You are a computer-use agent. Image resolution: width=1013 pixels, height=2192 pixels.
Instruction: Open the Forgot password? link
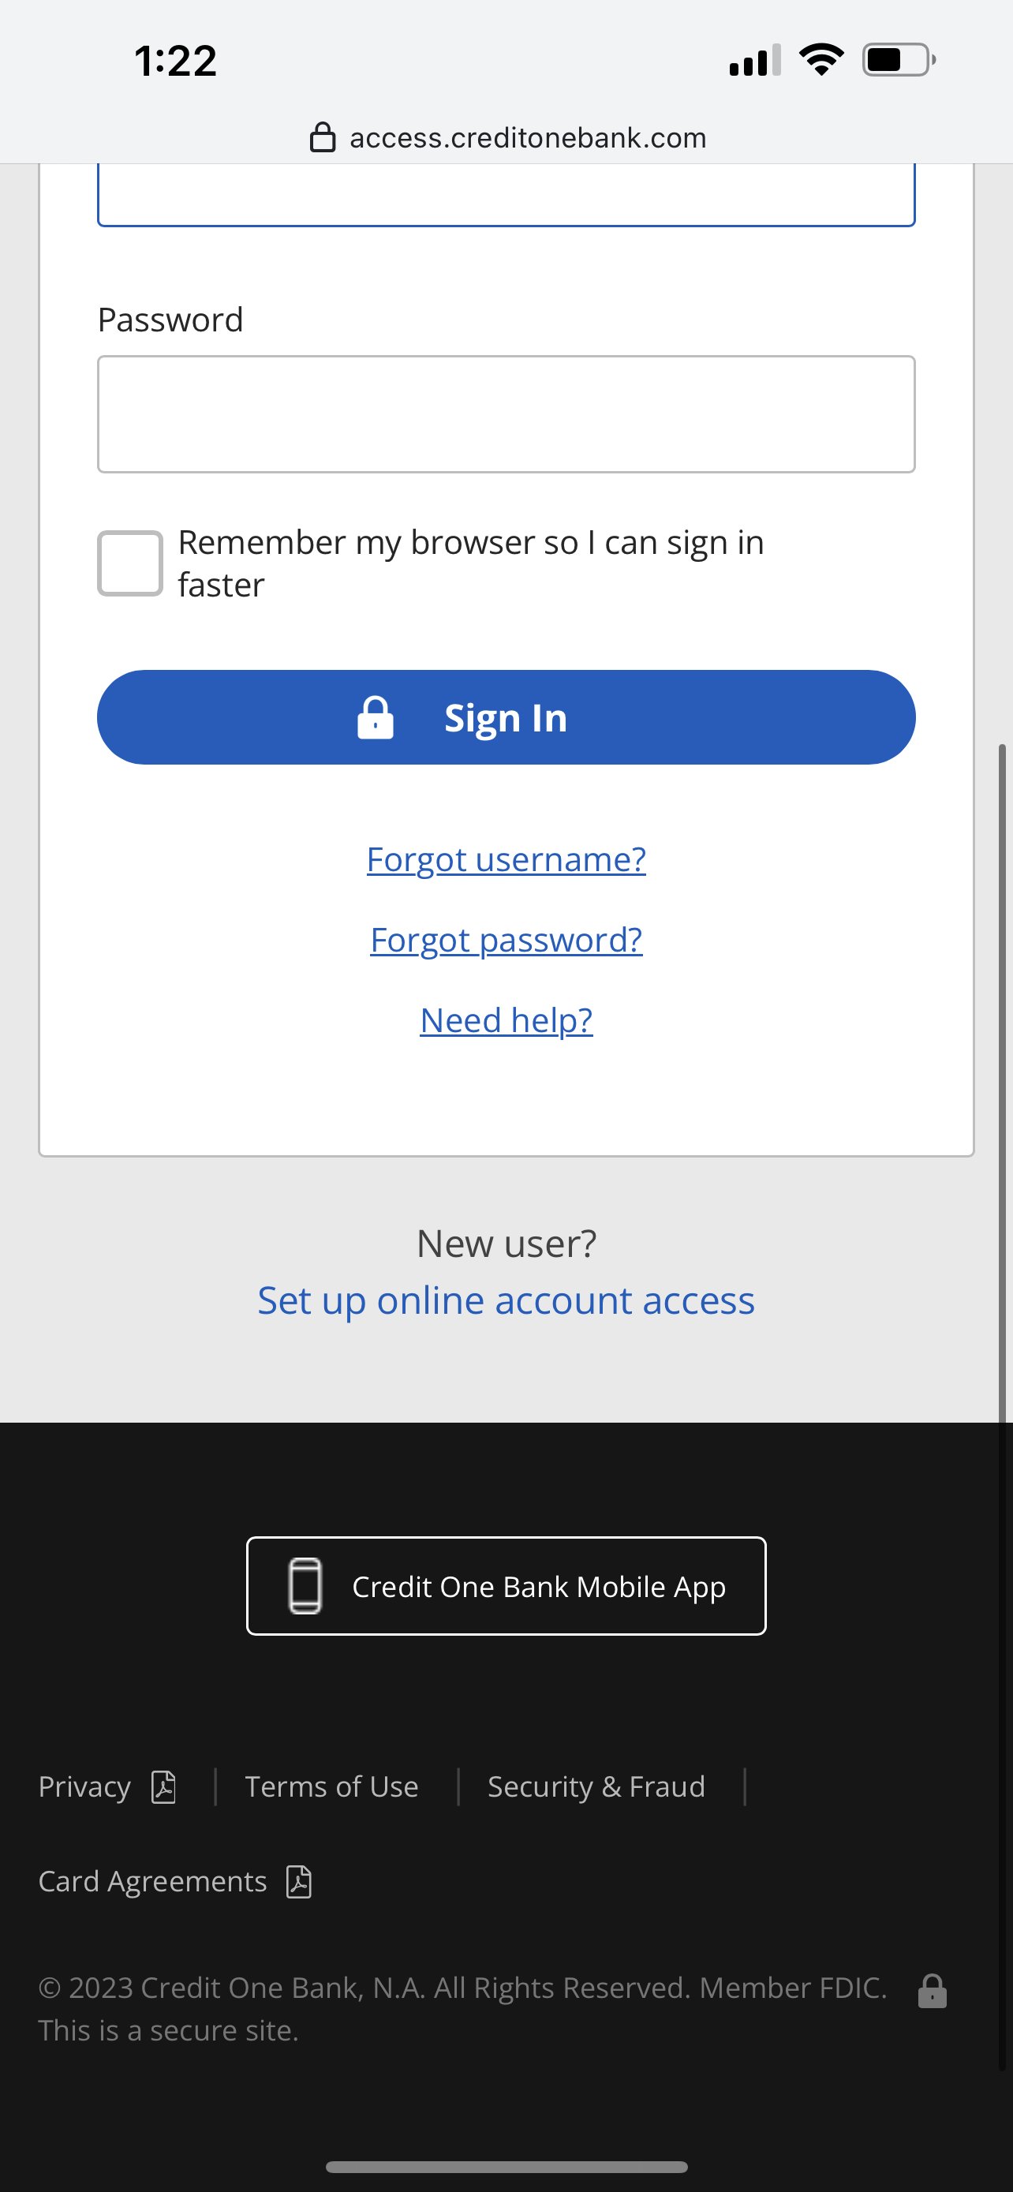click(x=506, y=940)
